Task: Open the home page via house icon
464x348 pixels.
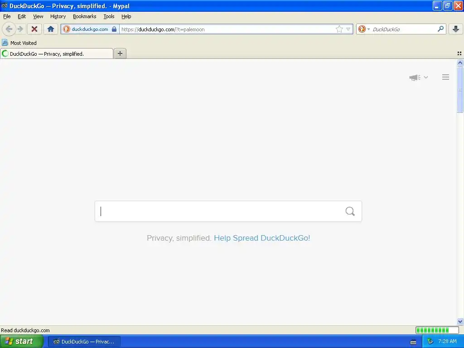Action: pos(51,29)
